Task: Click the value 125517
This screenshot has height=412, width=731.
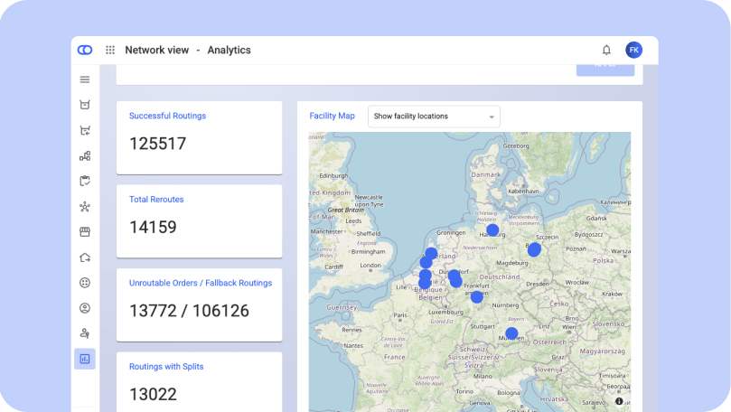Action: 157,144
